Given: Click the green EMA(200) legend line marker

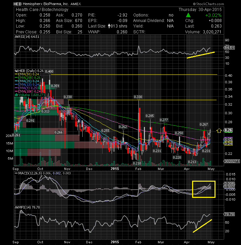Looking at the screenshot, I should tap(16, 78).
